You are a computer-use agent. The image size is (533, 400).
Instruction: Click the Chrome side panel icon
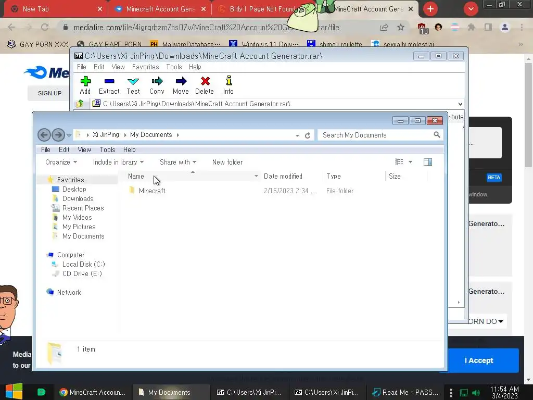[x=488, y=27]
